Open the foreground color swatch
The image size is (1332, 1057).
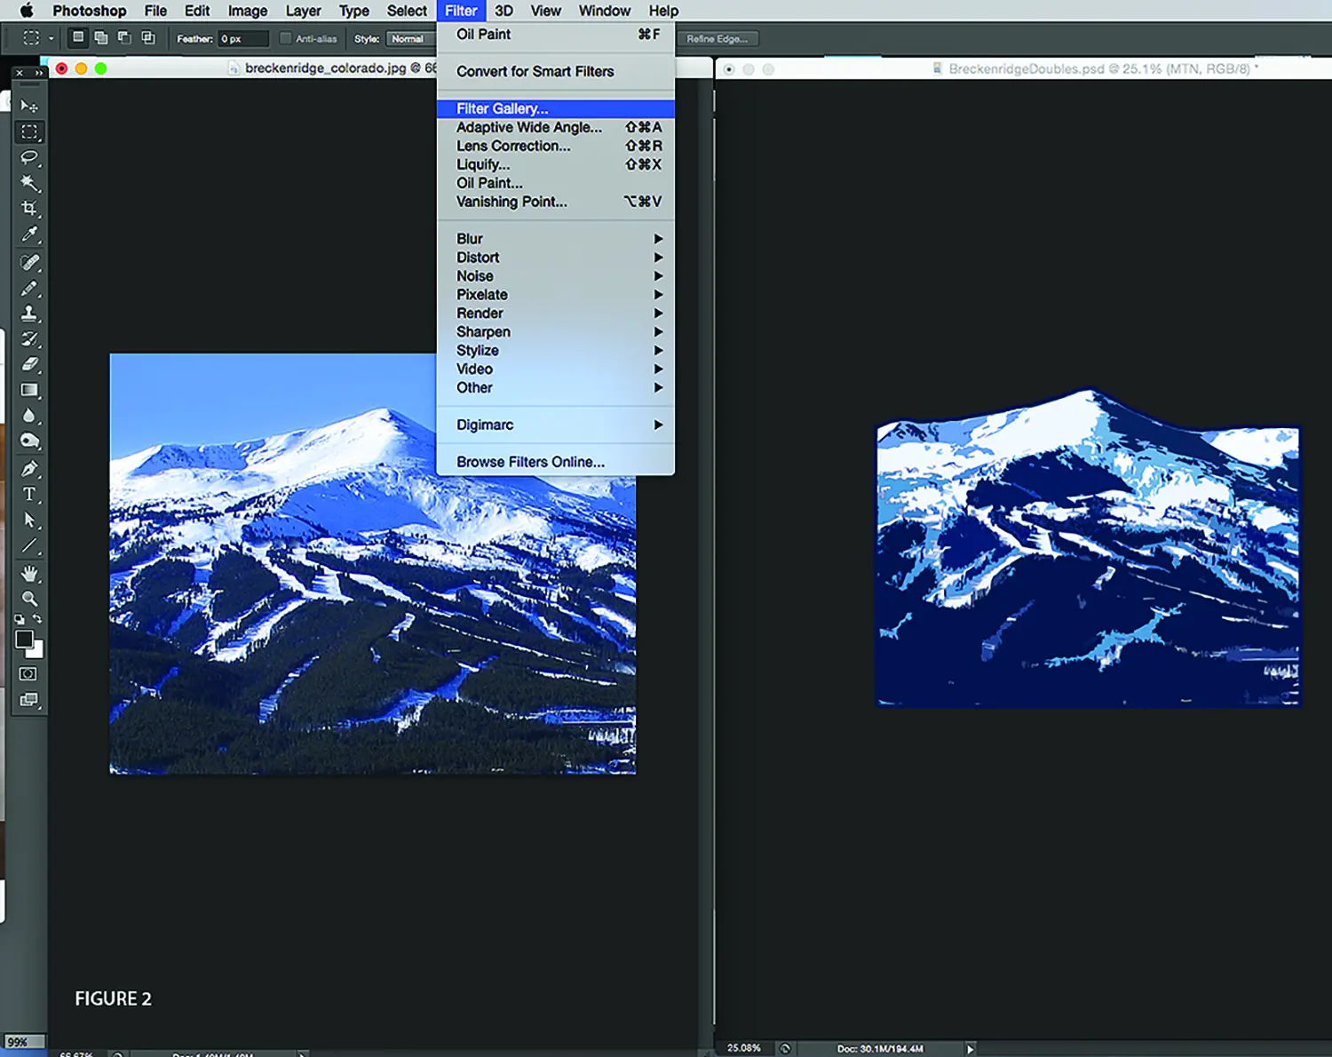[24, 640]
